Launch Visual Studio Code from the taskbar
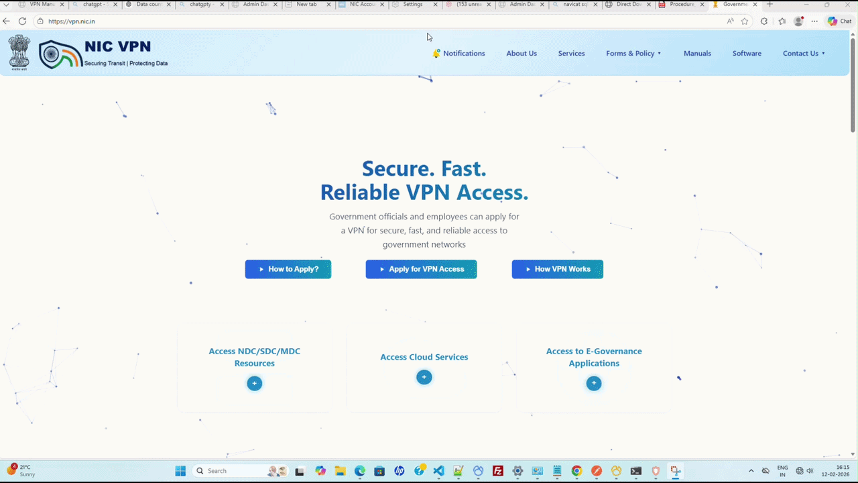The width and height of the screenshot is (858, 483). point(438,470)
